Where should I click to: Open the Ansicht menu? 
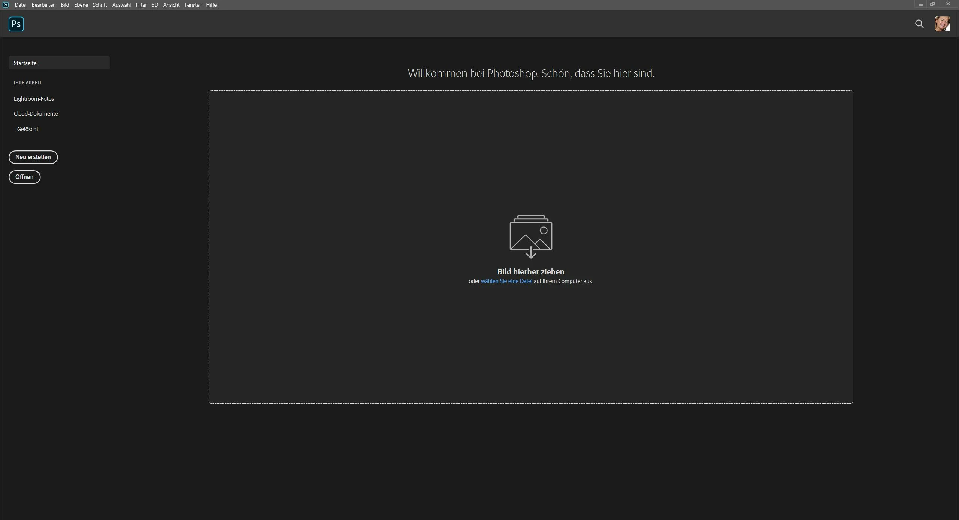tap(171, 5)
